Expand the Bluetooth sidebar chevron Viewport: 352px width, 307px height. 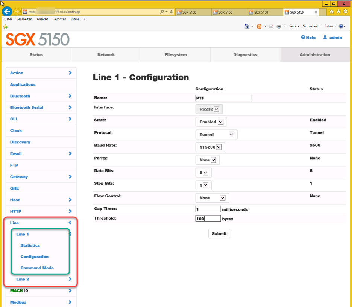[70, 96]
